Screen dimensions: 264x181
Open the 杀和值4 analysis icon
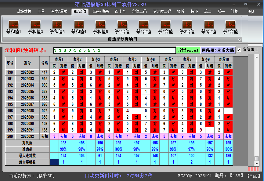(x=79, y=27)
